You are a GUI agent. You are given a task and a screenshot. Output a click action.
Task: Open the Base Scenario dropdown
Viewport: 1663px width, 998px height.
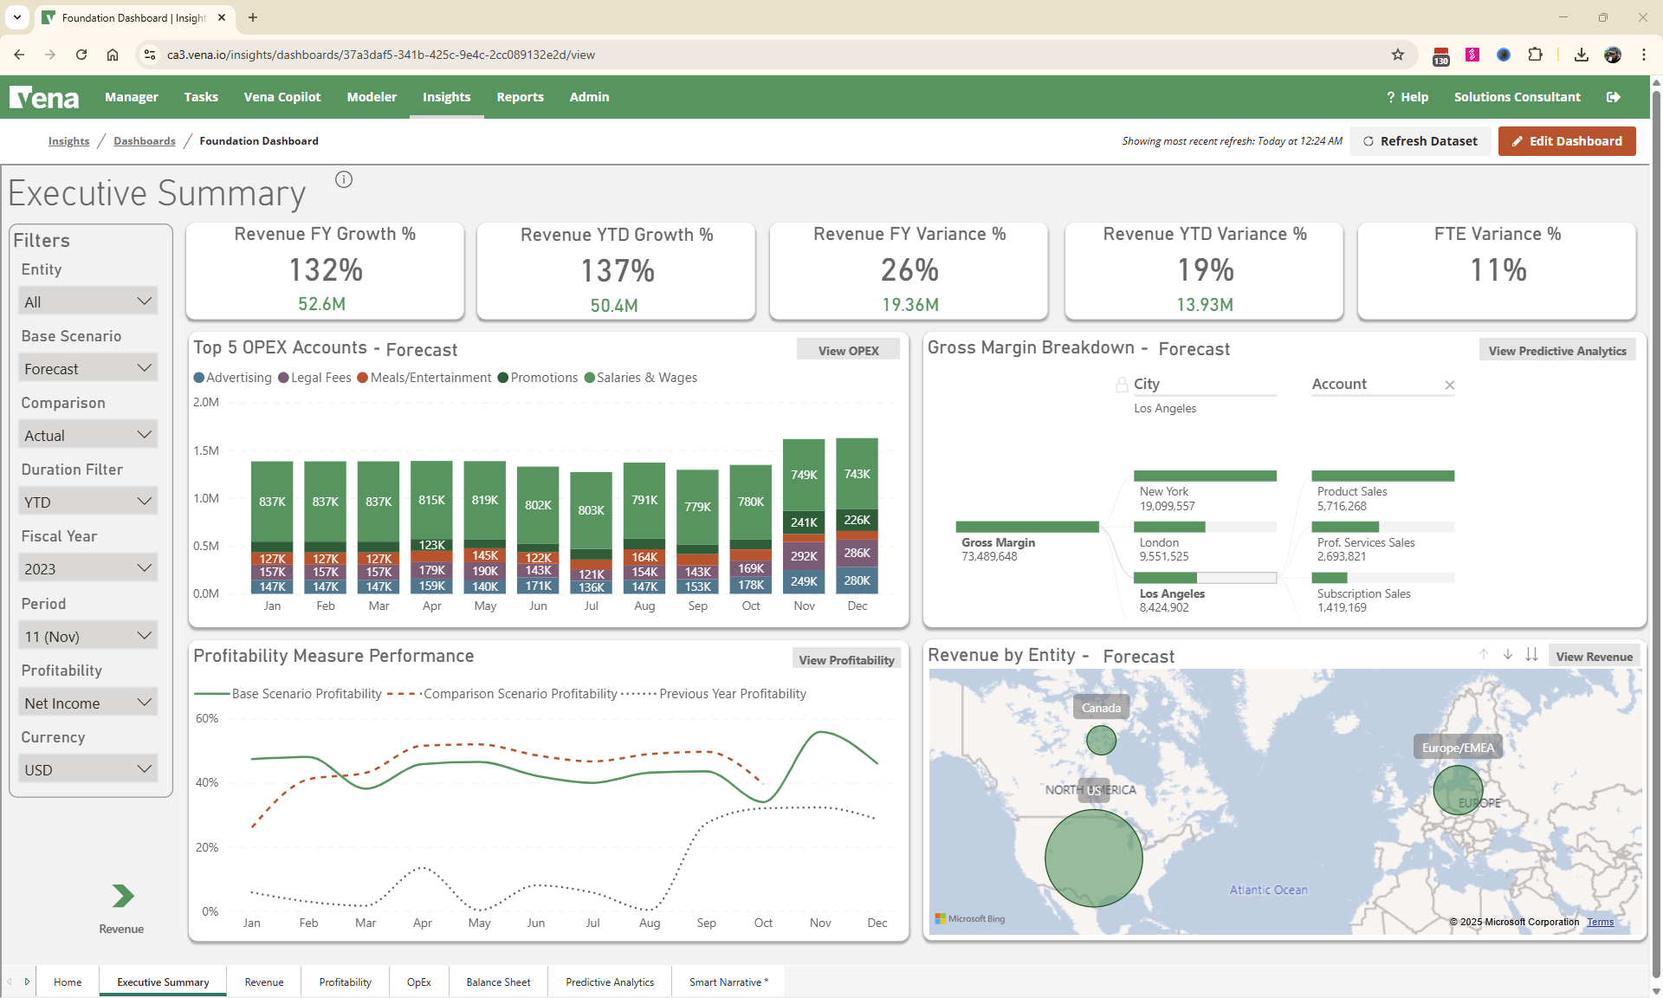click(x=87, y=367)
